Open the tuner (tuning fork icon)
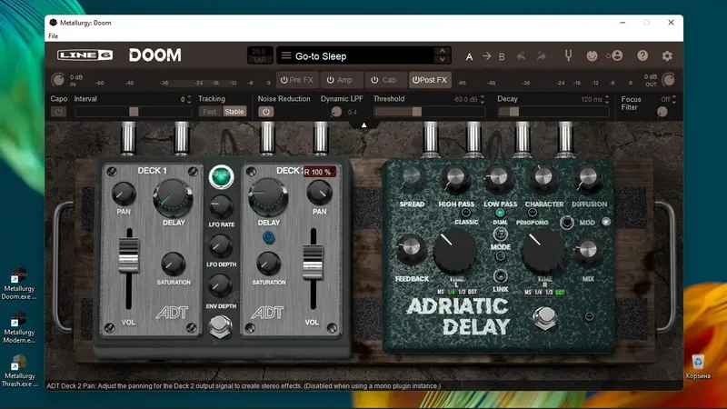This screenshot has height=409, width=727. click(x=568, y=56)
